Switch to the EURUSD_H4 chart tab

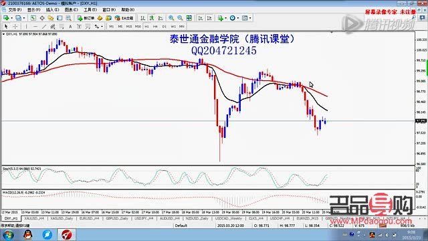coord(89,219)
